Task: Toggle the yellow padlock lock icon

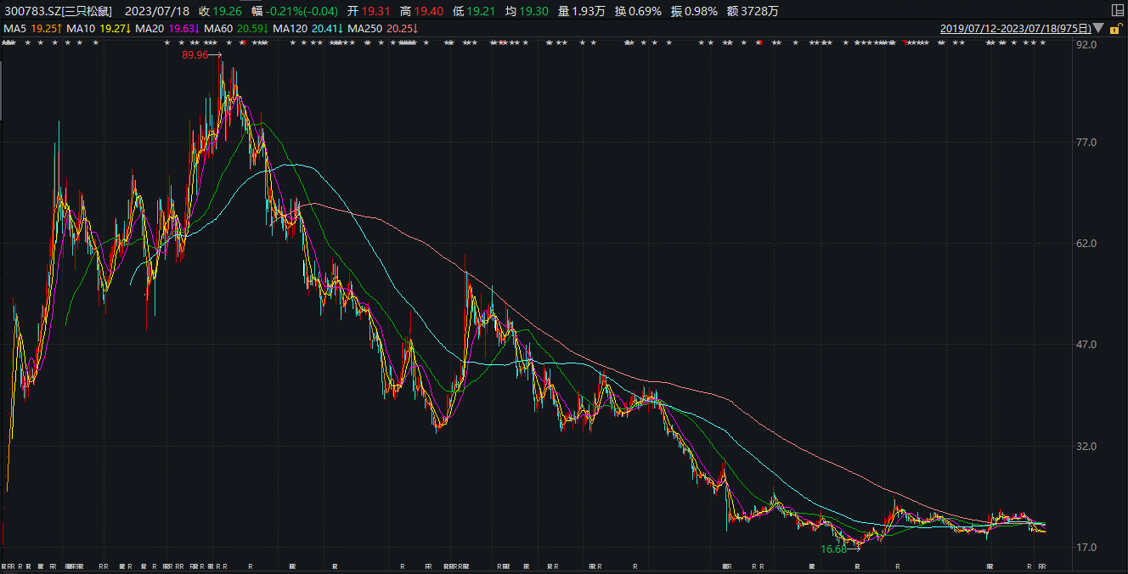Action: point(1116,29)
